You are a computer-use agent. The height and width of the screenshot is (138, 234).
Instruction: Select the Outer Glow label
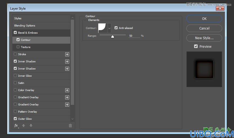point(25,119)
